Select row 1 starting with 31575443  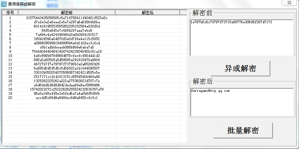pos(67,18)
